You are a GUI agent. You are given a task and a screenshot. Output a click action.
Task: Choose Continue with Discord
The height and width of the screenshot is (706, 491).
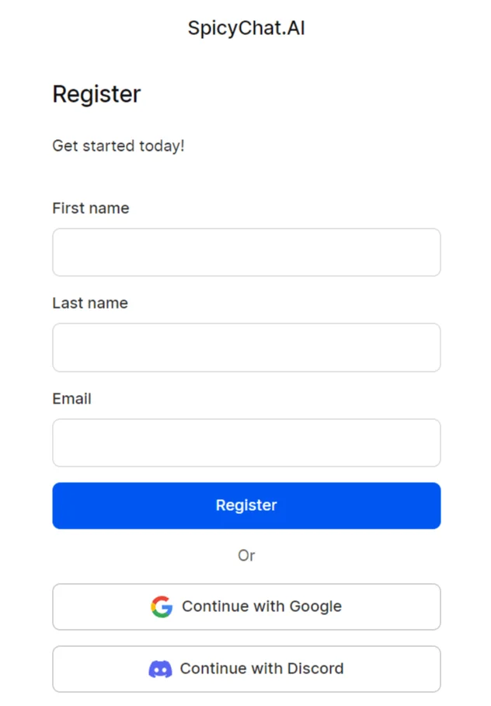click(x=246, y=669)
